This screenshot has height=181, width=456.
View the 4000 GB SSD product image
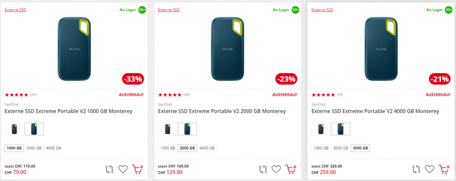tap(380, 49)
